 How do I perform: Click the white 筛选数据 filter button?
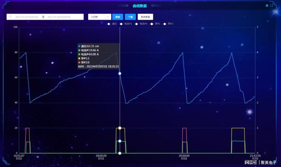coord(145,17)
